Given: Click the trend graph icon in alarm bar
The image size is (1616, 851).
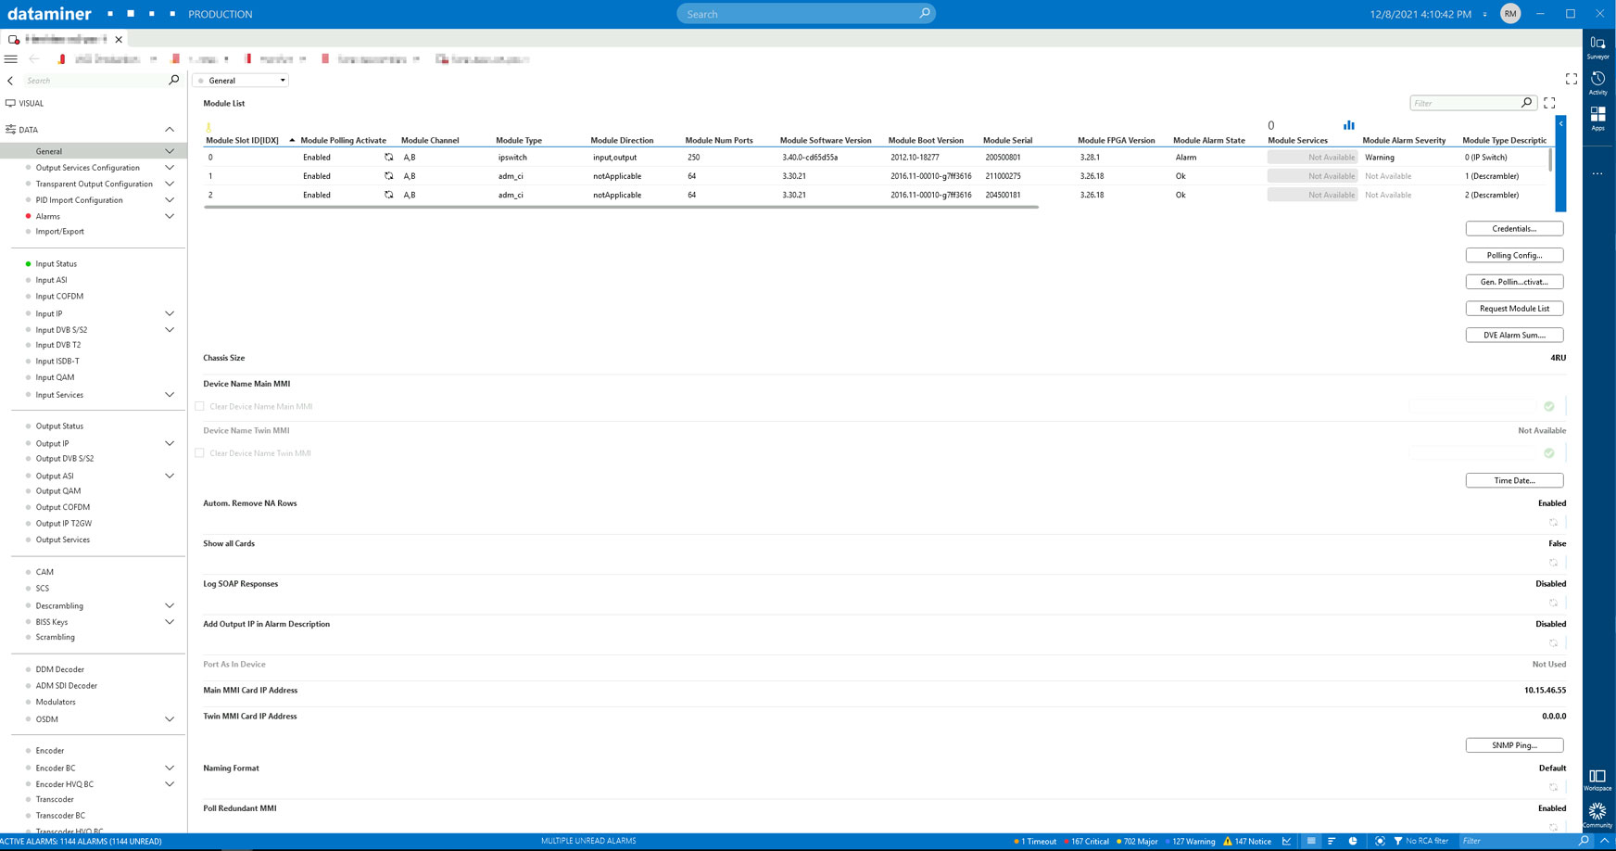Looking at the screenshot, I should (x=1287, y=841).
